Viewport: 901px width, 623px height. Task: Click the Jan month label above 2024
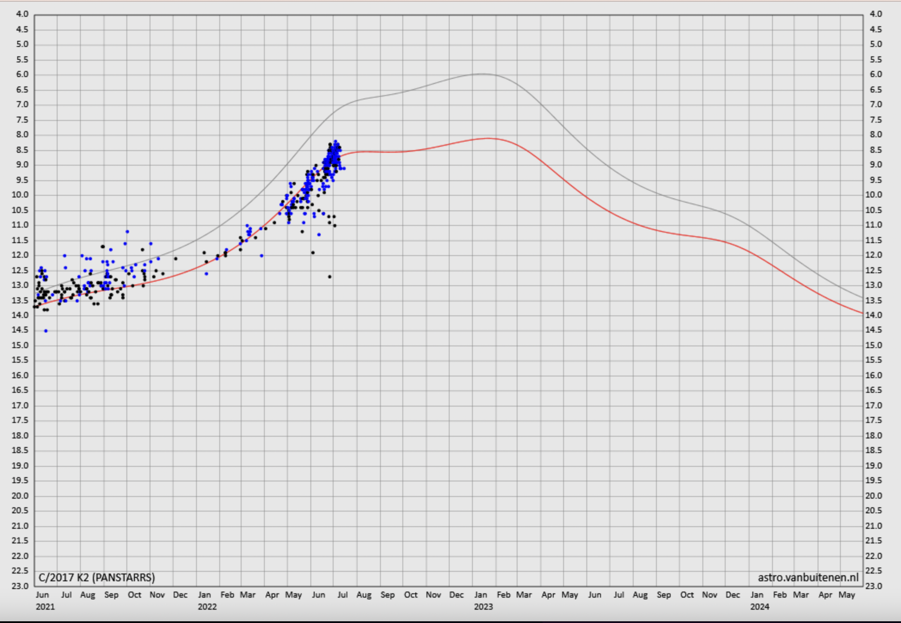click(x=757, y=595)
